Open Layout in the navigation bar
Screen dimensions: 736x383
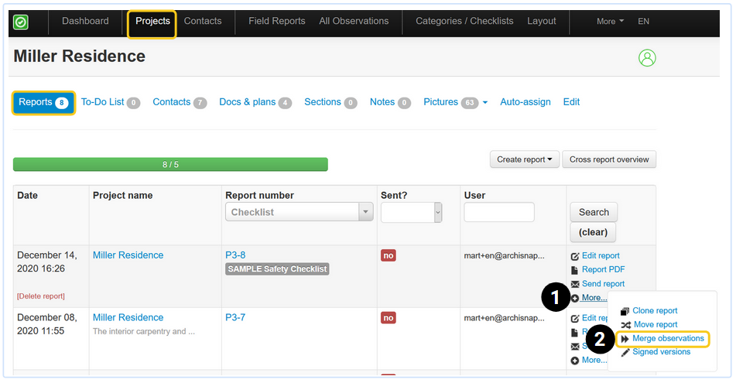542,21
